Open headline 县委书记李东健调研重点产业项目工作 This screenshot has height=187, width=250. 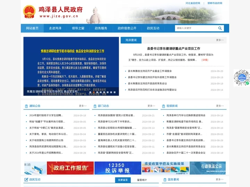pyautogui.click(x=174, y=49)
